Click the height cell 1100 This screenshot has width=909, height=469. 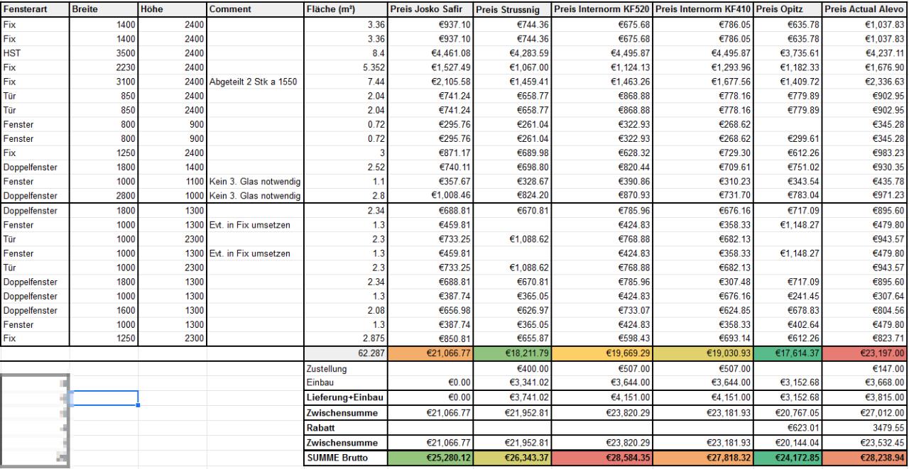pos(173,181)
